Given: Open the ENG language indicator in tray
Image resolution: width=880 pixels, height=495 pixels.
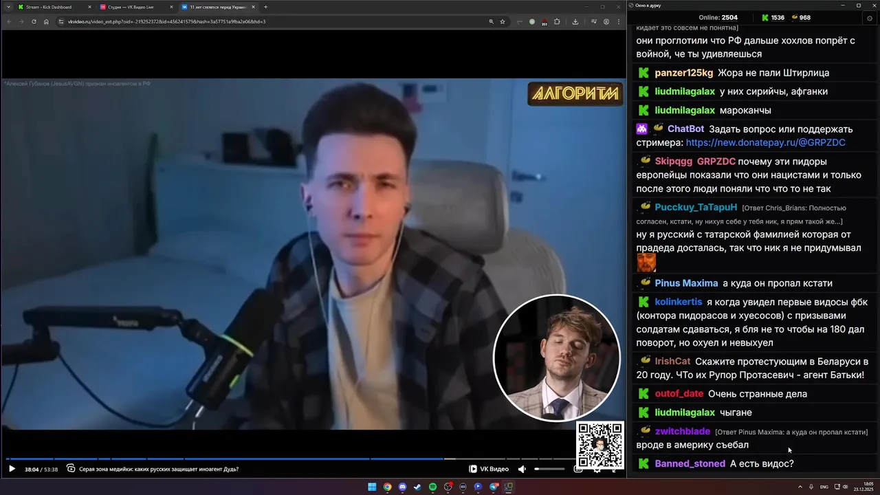Looking at the screenshot, I should coord(824,487).
